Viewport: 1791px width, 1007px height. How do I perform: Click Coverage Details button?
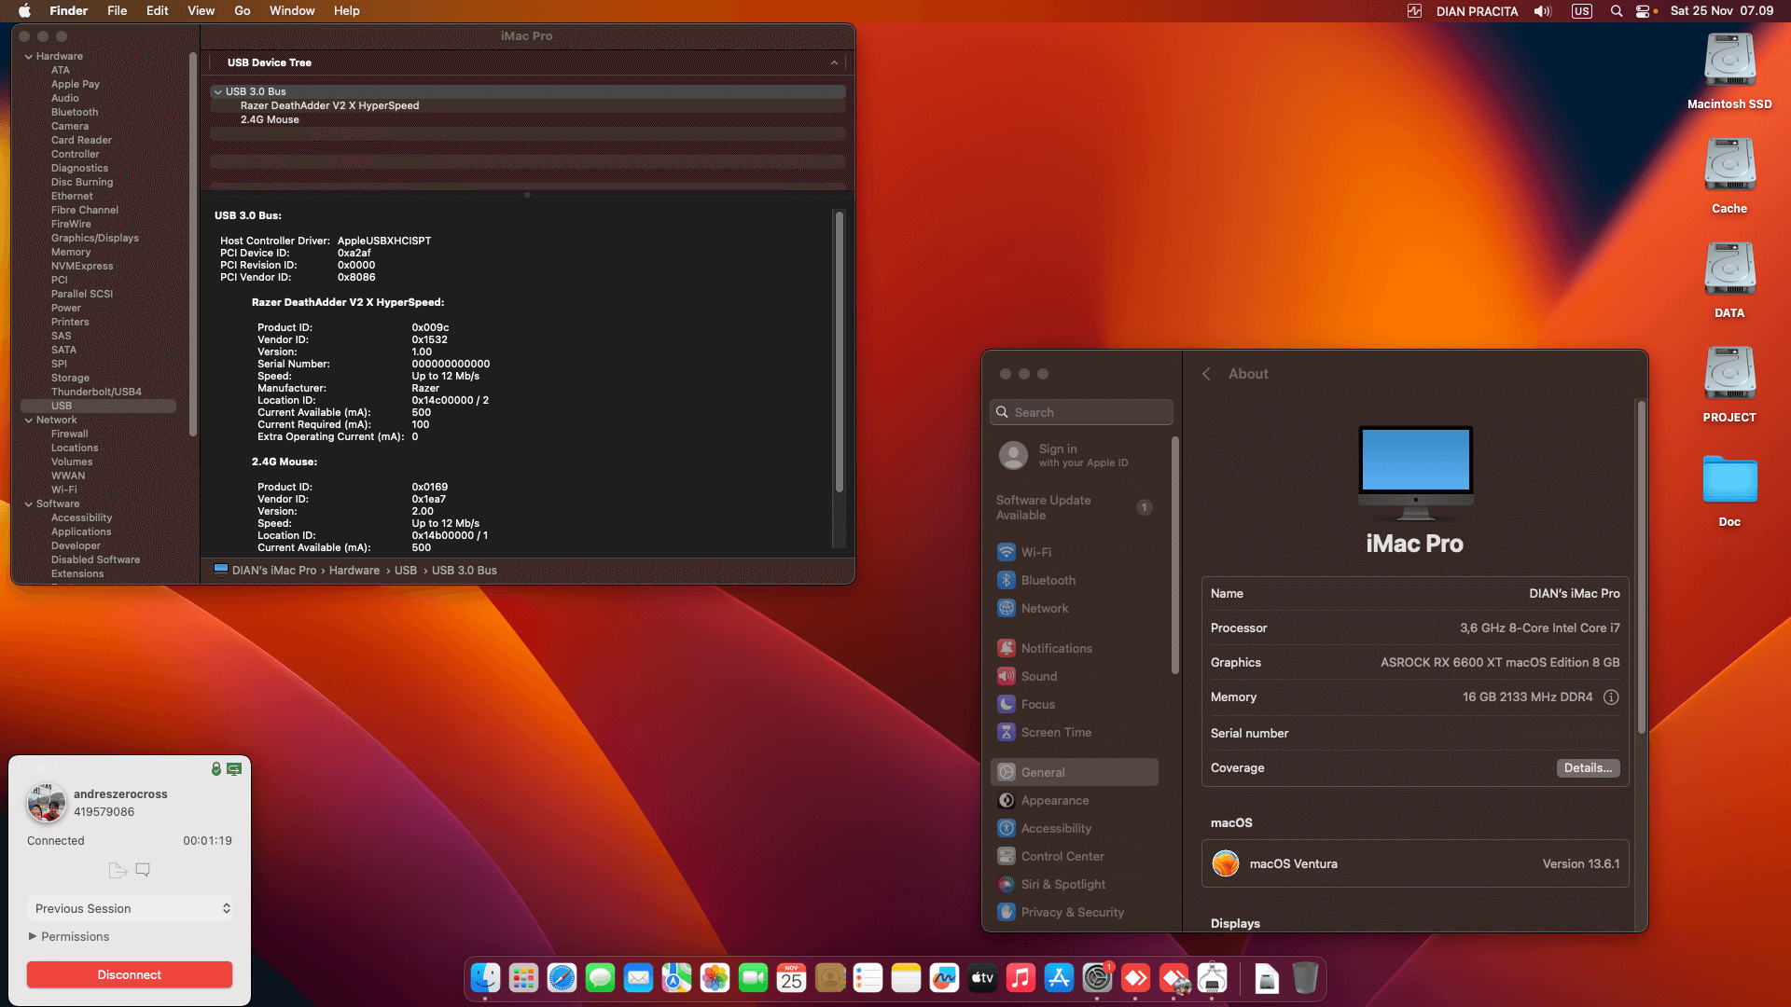pos(1588,768)
